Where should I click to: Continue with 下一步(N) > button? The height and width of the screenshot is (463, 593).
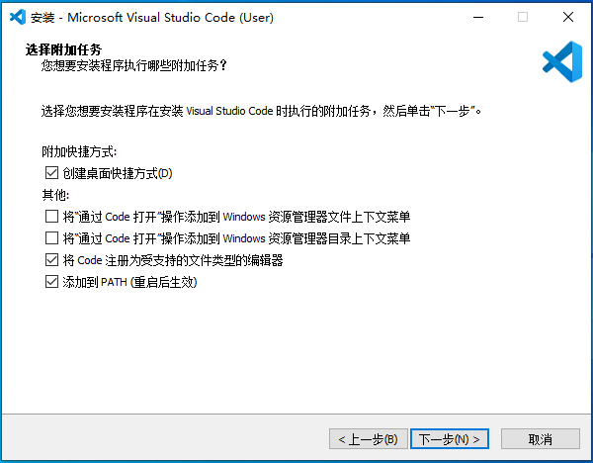tap(450, 439)
